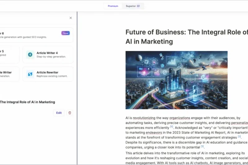Click the underlined word "revolutionizing"
This screenshot has height=165, width=248.
coord(144,118)
